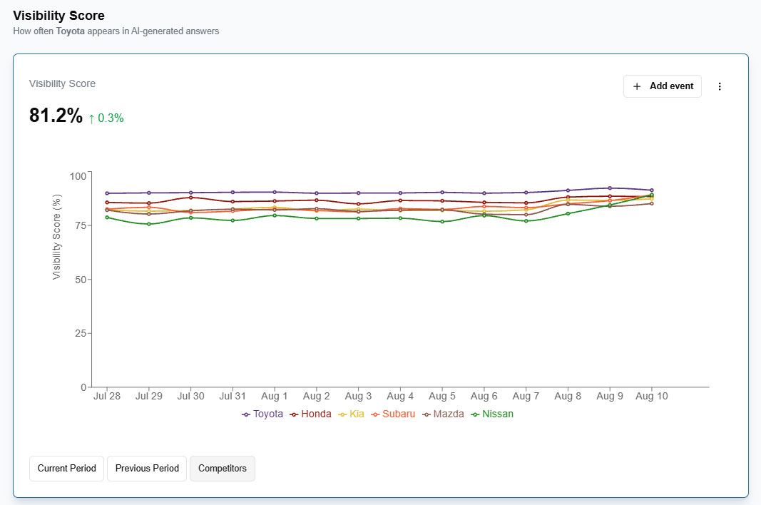The width and height of the screenshot is (761, 505).
Task: Click Mazda's Aug 10 data point
Action: (x=652, y=203)
